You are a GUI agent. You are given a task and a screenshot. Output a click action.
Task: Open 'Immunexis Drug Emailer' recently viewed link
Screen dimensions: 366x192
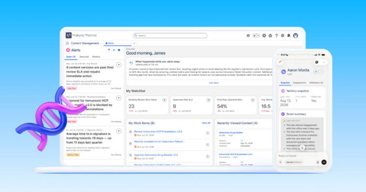(231, 133)
